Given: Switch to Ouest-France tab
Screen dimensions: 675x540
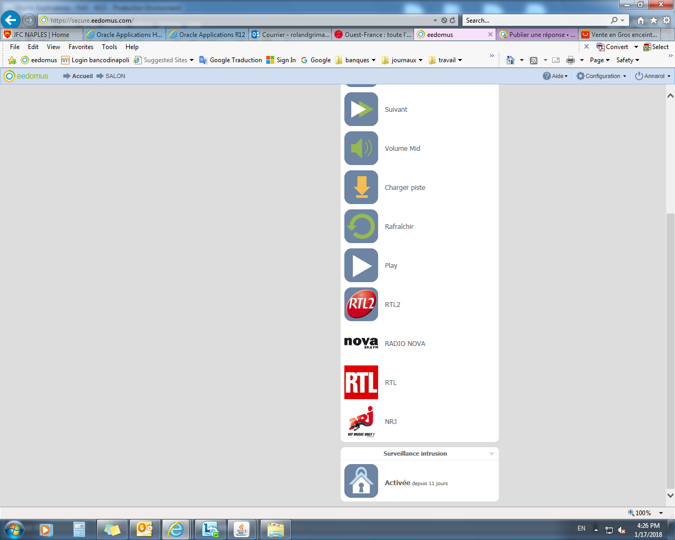Looking at the screenshot, I should coord(373,34).
